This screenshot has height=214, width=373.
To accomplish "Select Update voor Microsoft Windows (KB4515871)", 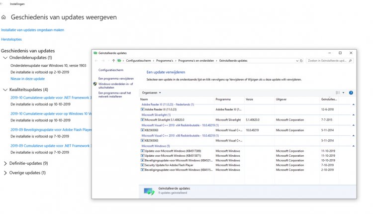I will click(239, 156).
